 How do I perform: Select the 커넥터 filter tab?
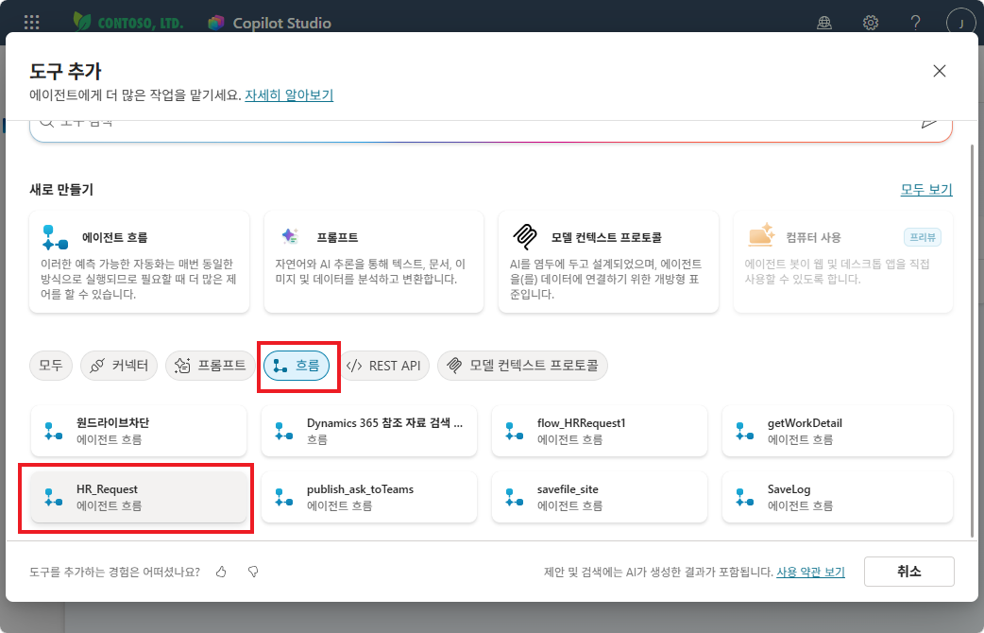(119, 366)
